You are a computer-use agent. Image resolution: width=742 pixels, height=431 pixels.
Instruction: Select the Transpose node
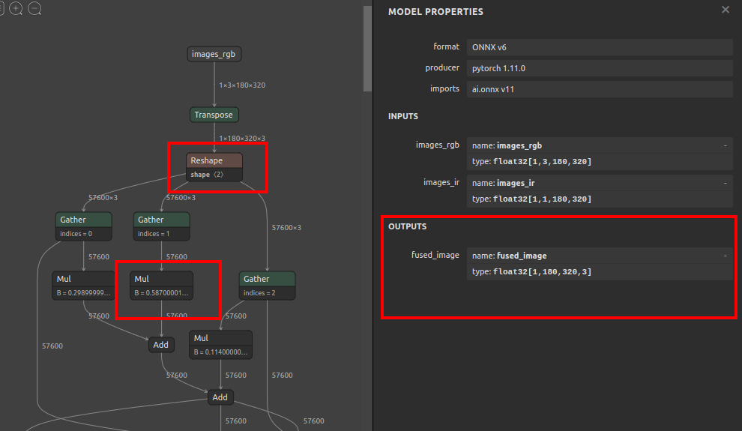(x=214, y=115)
